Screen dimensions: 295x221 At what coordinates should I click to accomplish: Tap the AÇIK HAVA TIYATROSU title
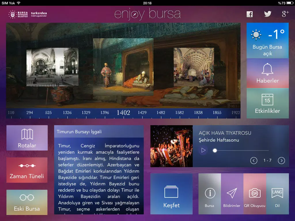pyautogui.click(x=225, y=133)
